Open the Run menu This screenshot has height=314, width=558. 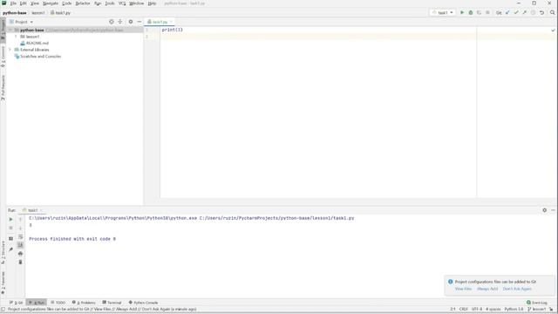click(x=98, y=3)
